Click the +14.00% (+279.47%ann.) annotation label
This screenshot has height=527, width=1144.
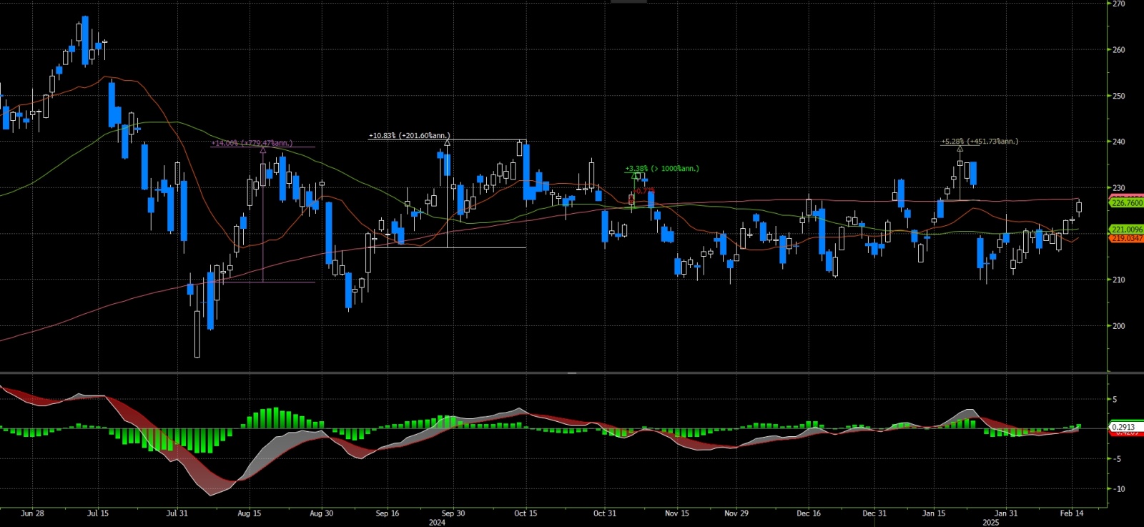coord(252,143)
